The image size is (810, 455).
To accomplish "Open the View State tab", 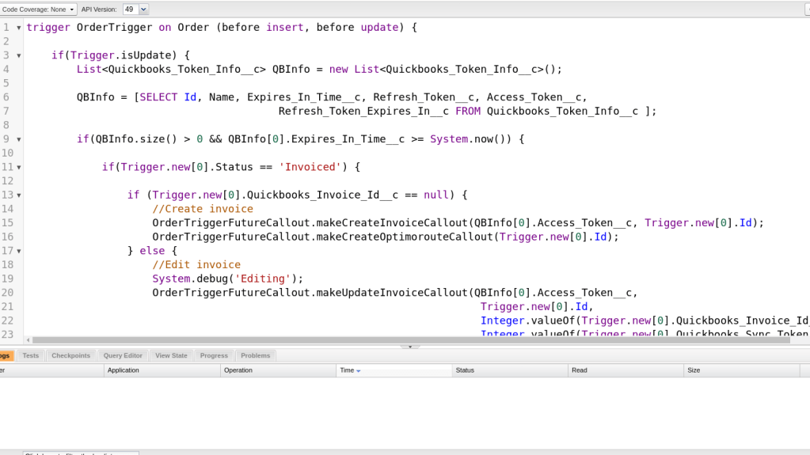I will coord(171,355).
